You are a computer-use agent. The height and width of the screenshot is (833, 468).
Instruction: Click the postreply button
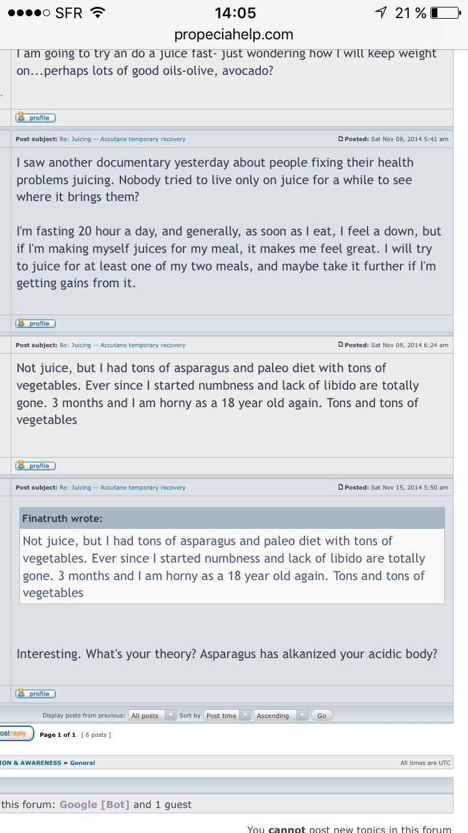pyautogui.click(x=16, y=734)
